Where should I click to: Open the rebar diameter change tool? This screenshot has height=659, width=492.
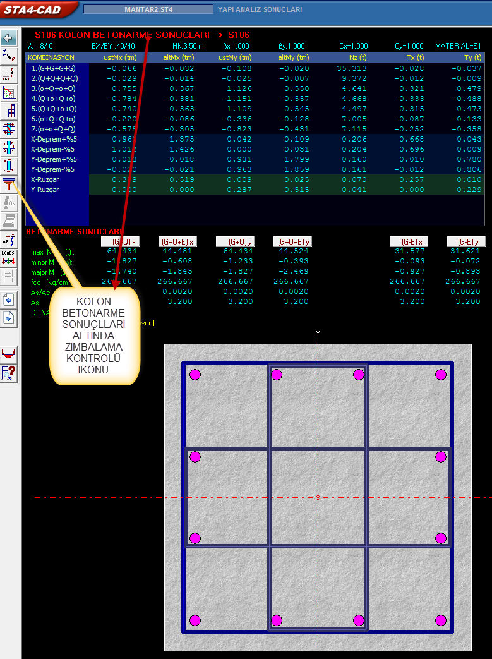(9, 56)
